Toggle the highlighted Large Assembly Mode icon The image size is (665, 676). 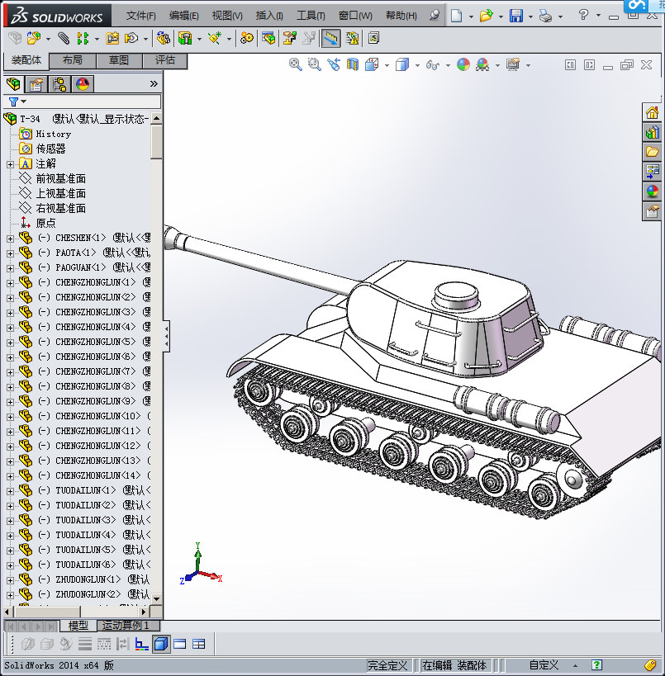coord(330,37)
